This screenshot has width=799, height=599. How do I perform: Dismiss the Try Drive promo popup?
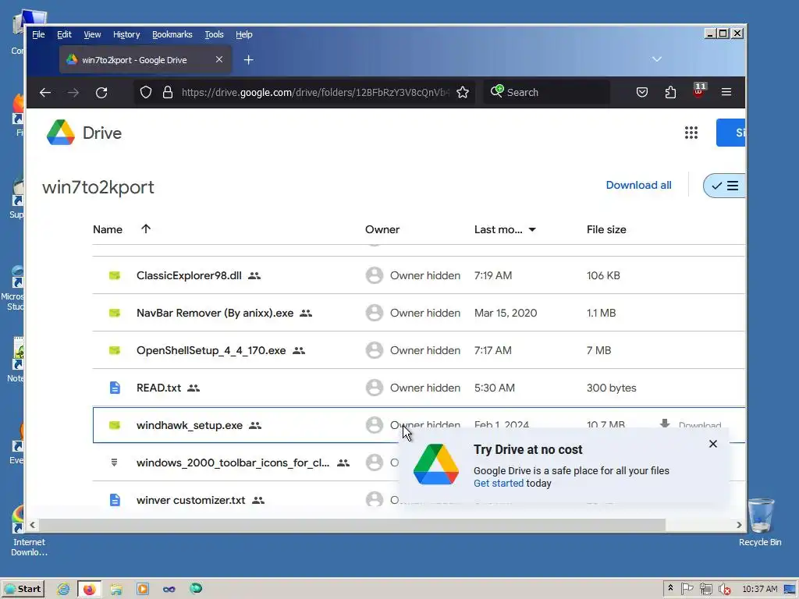(713, 444)
